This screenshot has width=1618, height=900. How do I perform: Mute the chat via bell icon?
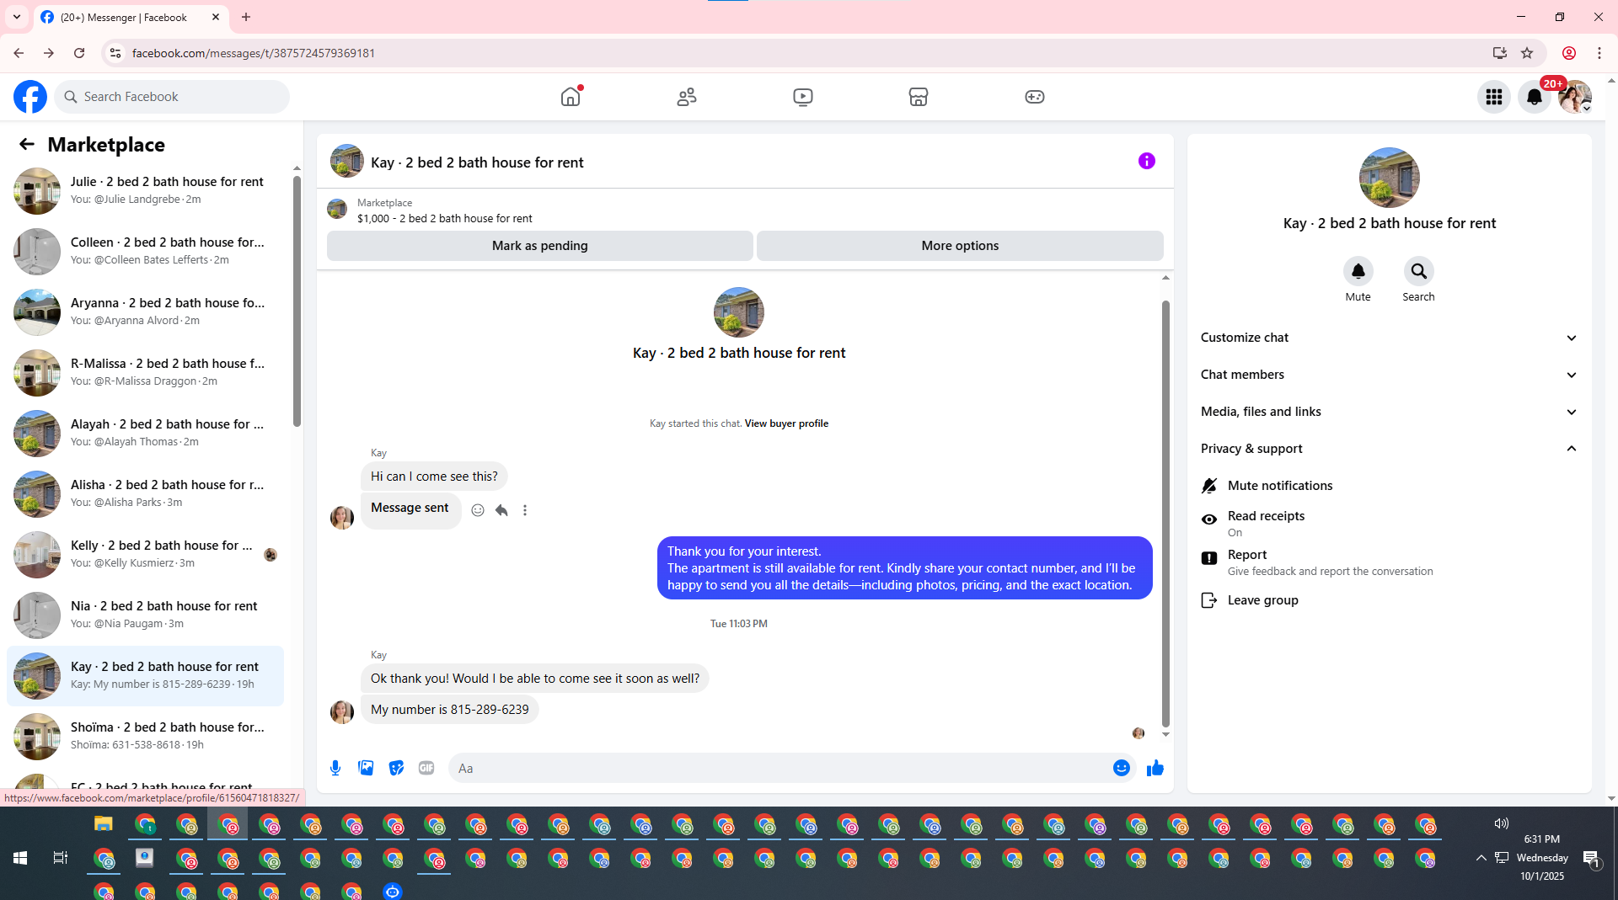[x=1358, y=271]
